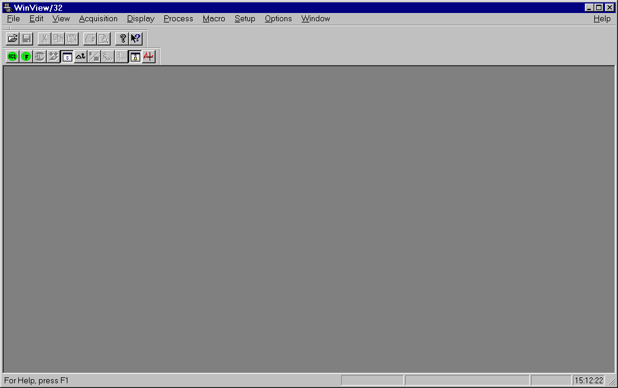Viewport: 618px width, 388px height.
Task: Open the Acquisition menu
Action: point(98,18)
